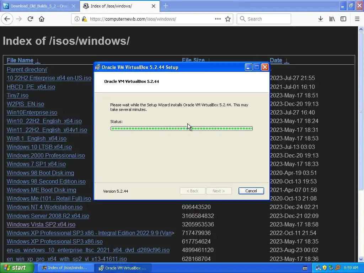
Task: Minimize the VirtualBox Setup dialog
Action: pyautogui.click(x=248, y=67)
